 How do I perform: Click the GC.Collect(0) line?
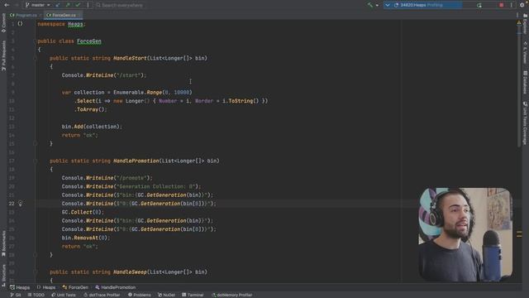coord(83,212)
